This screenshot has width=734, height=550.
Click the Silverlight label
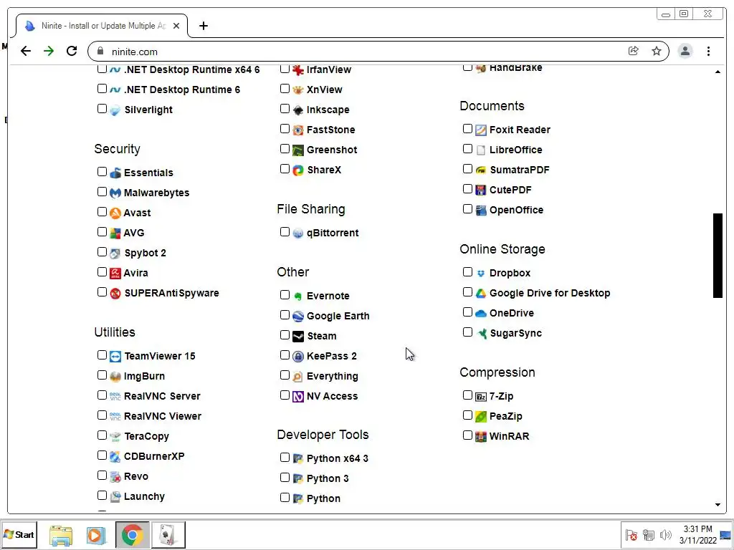[148, 110]
